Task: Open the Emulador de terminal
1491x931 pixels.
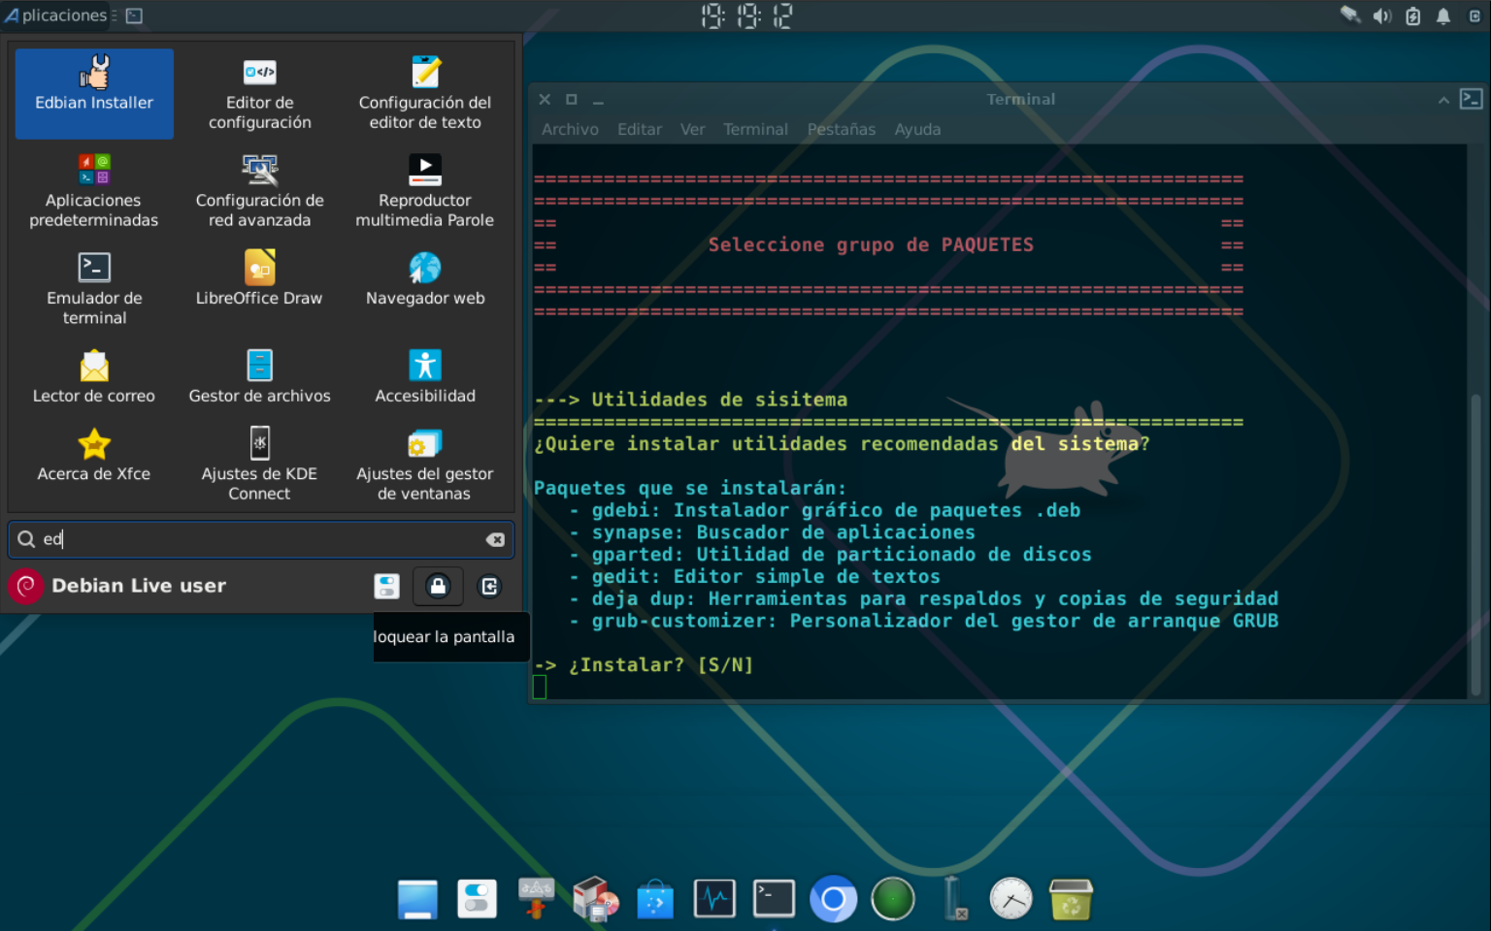Action: point(93,286)
